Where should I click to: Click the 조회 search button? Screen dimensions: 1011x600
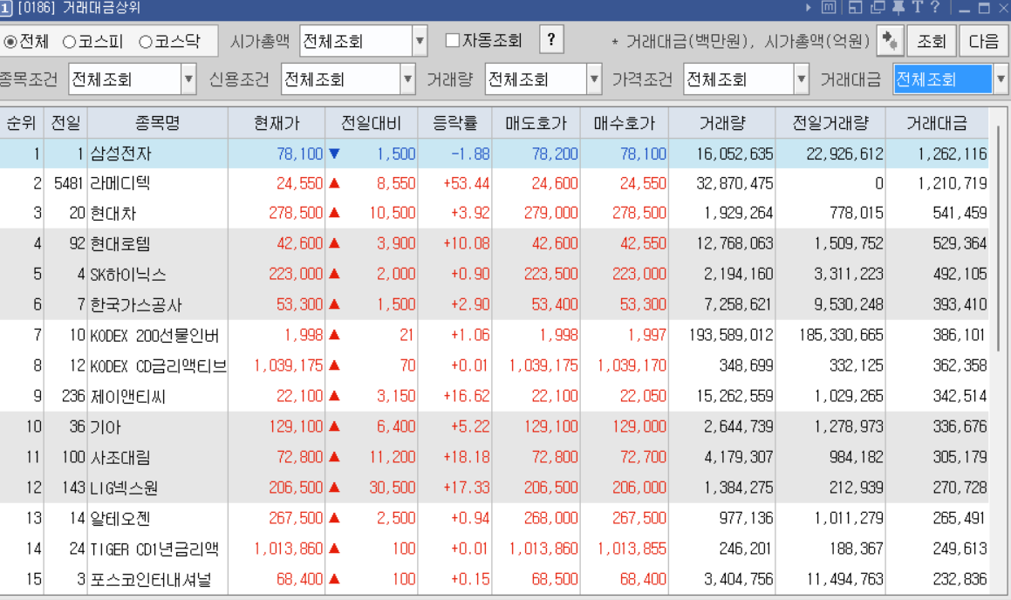931,41
